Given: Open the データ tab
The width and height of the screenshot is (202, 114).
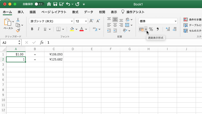Looking at the screenshot, I should [x=89, y=12].
